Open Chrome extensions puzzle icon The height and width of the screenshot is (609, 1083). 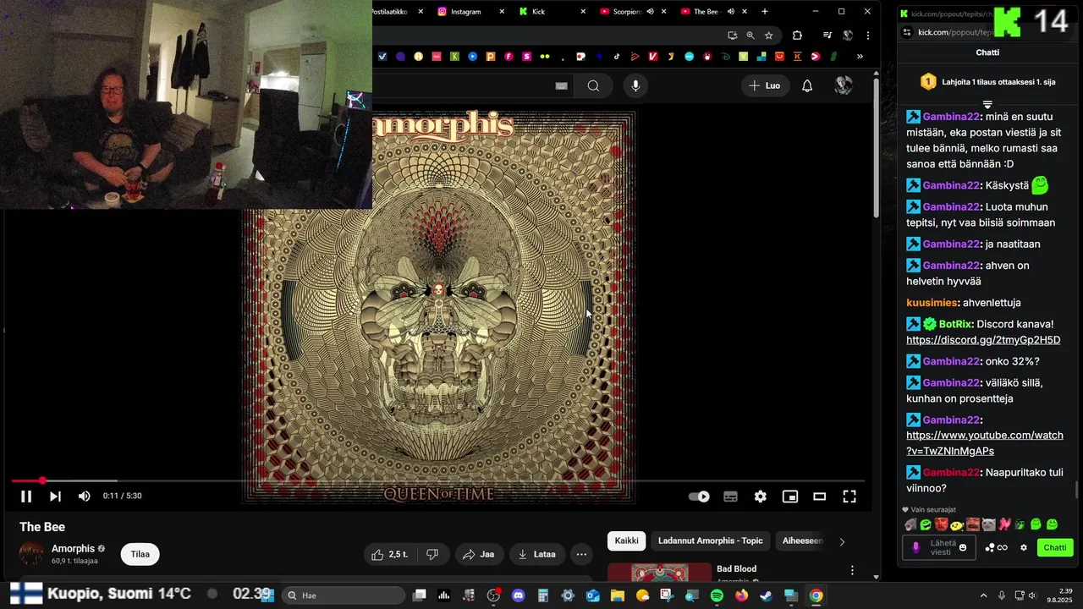coord(797,35)
